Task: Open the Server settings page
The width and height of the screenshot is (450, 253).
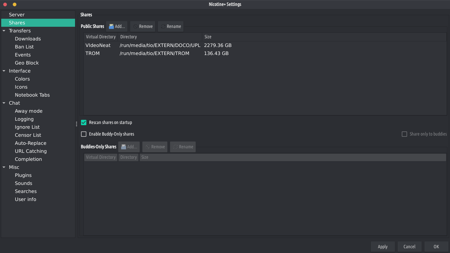Action: click(x=17, y=15)
